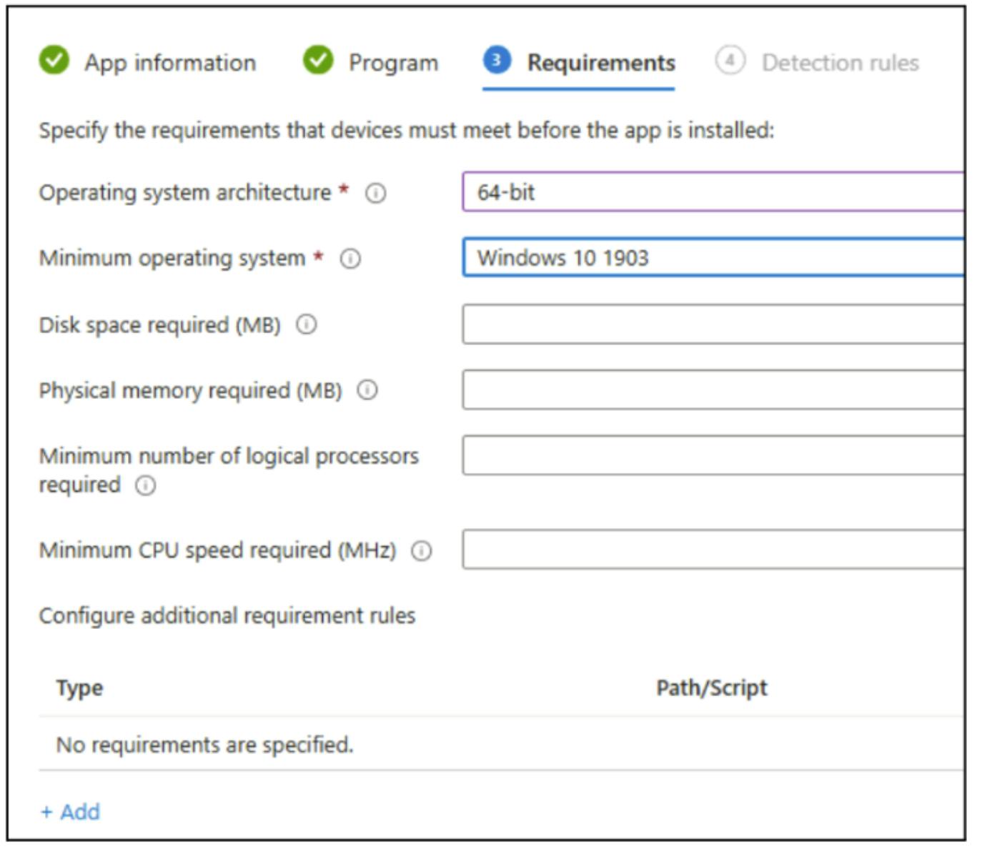The height and width of the screenshot is (849, 982).
Task: Click info icon for Physical memory required
Action: [367, 390]
